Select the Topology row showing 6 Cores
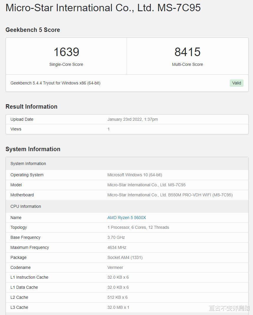 pyautogui.click(x=138, y=227)
